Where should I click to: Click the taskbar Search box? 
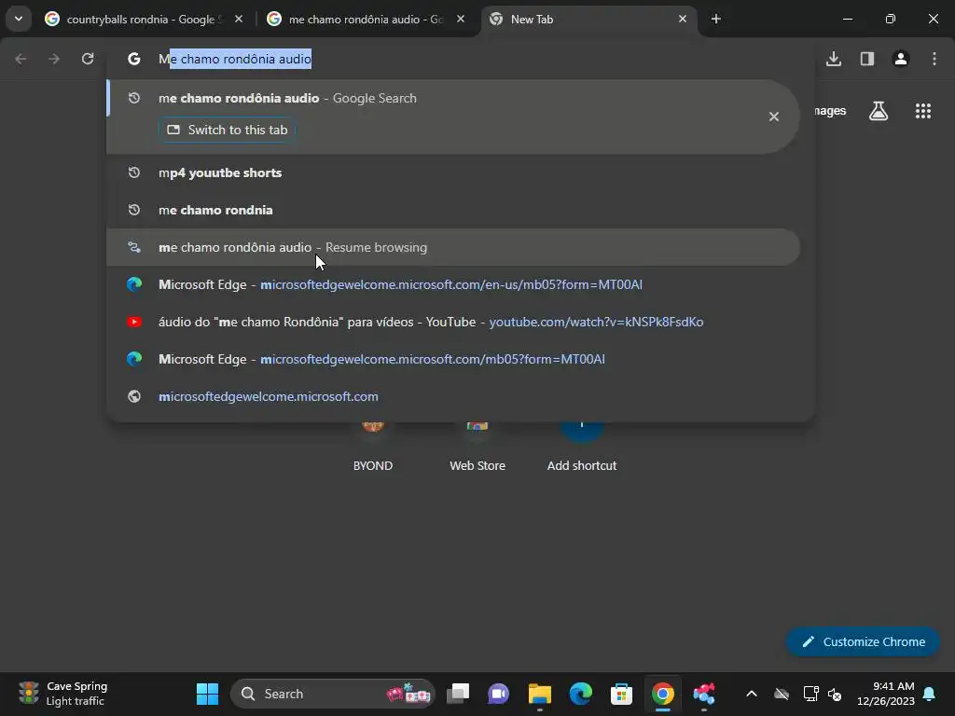tap(333, 694)
